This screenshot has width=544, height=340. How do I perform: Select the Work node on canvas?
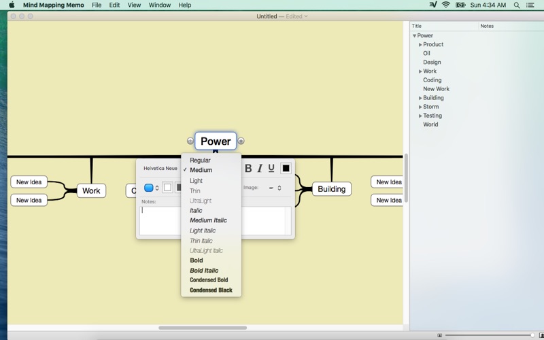[x=91, y=191]
